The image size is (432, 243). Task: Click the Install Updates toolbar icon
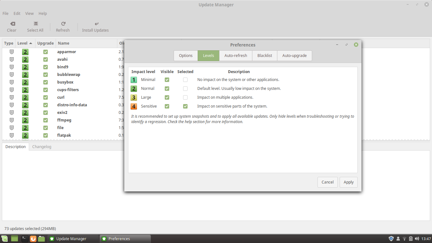[95, 26]
